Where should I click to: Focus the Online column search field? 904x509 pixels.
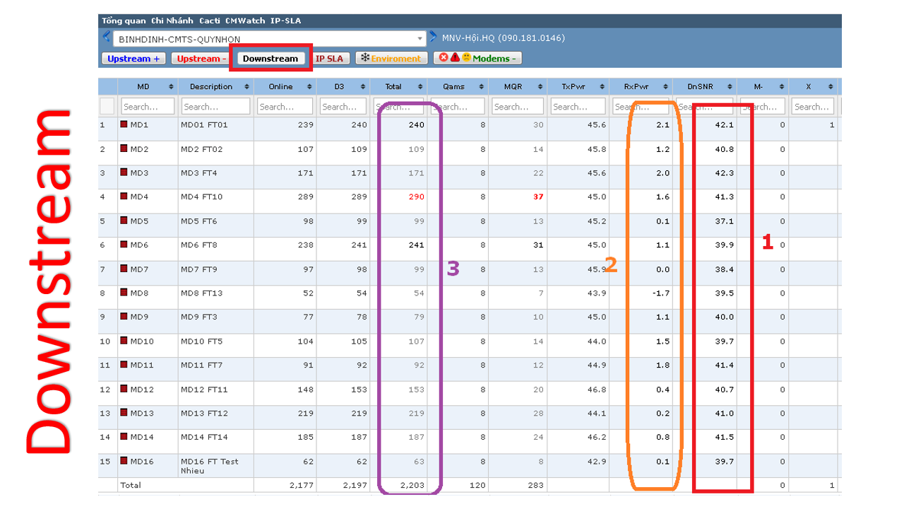coord(284,106)
